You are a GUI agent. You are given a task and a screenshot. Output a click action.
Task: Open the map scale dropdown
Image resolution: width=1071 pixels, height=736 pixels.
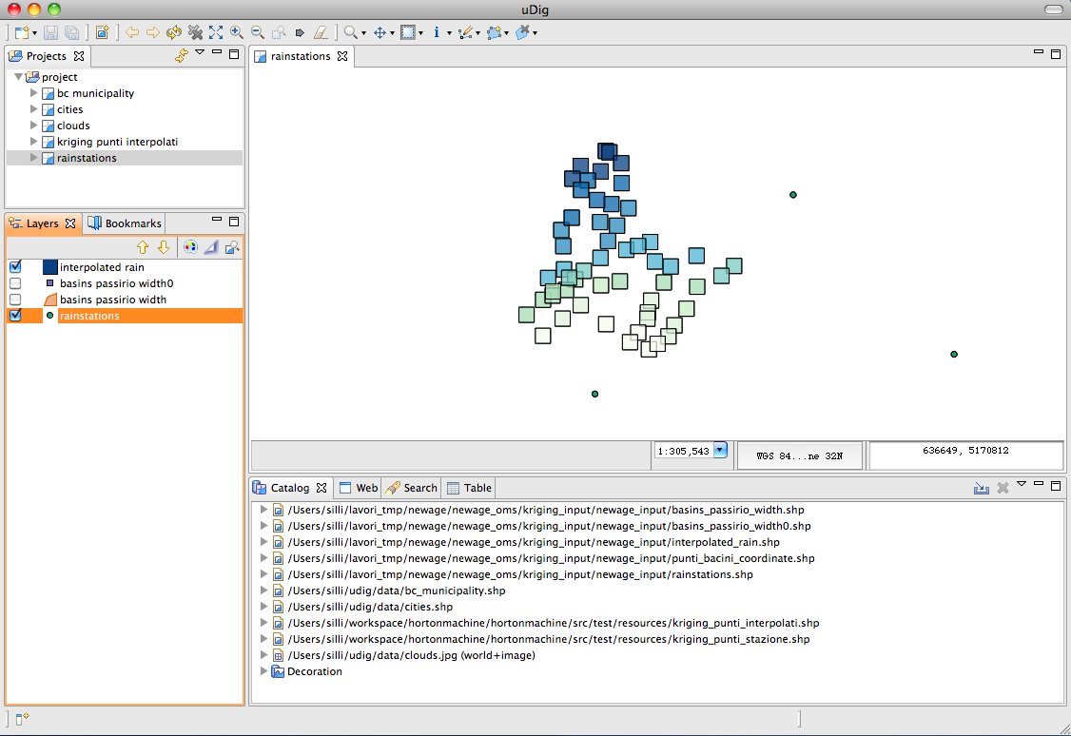tap(720, 451)
